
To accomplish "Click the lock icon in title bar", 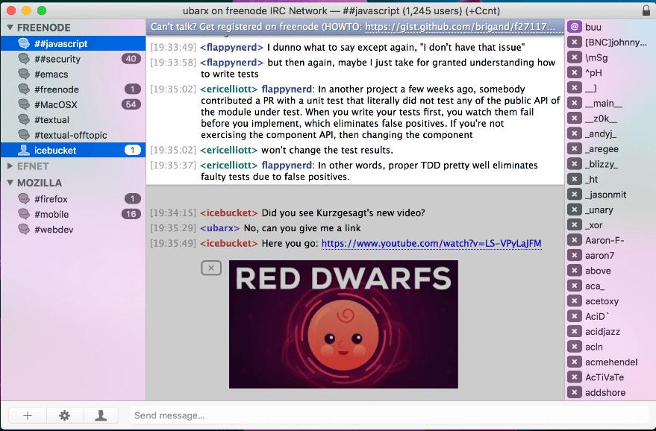I will click(646, 10).
